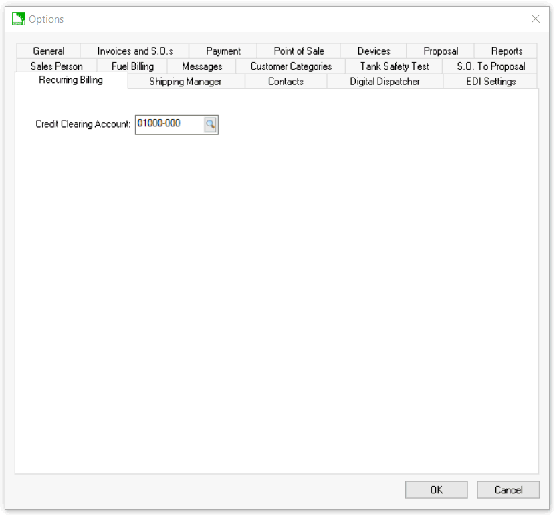The width and height of the screenshot is (555, 516).
Task: Switch to the General tab
Action: [49, 51]
